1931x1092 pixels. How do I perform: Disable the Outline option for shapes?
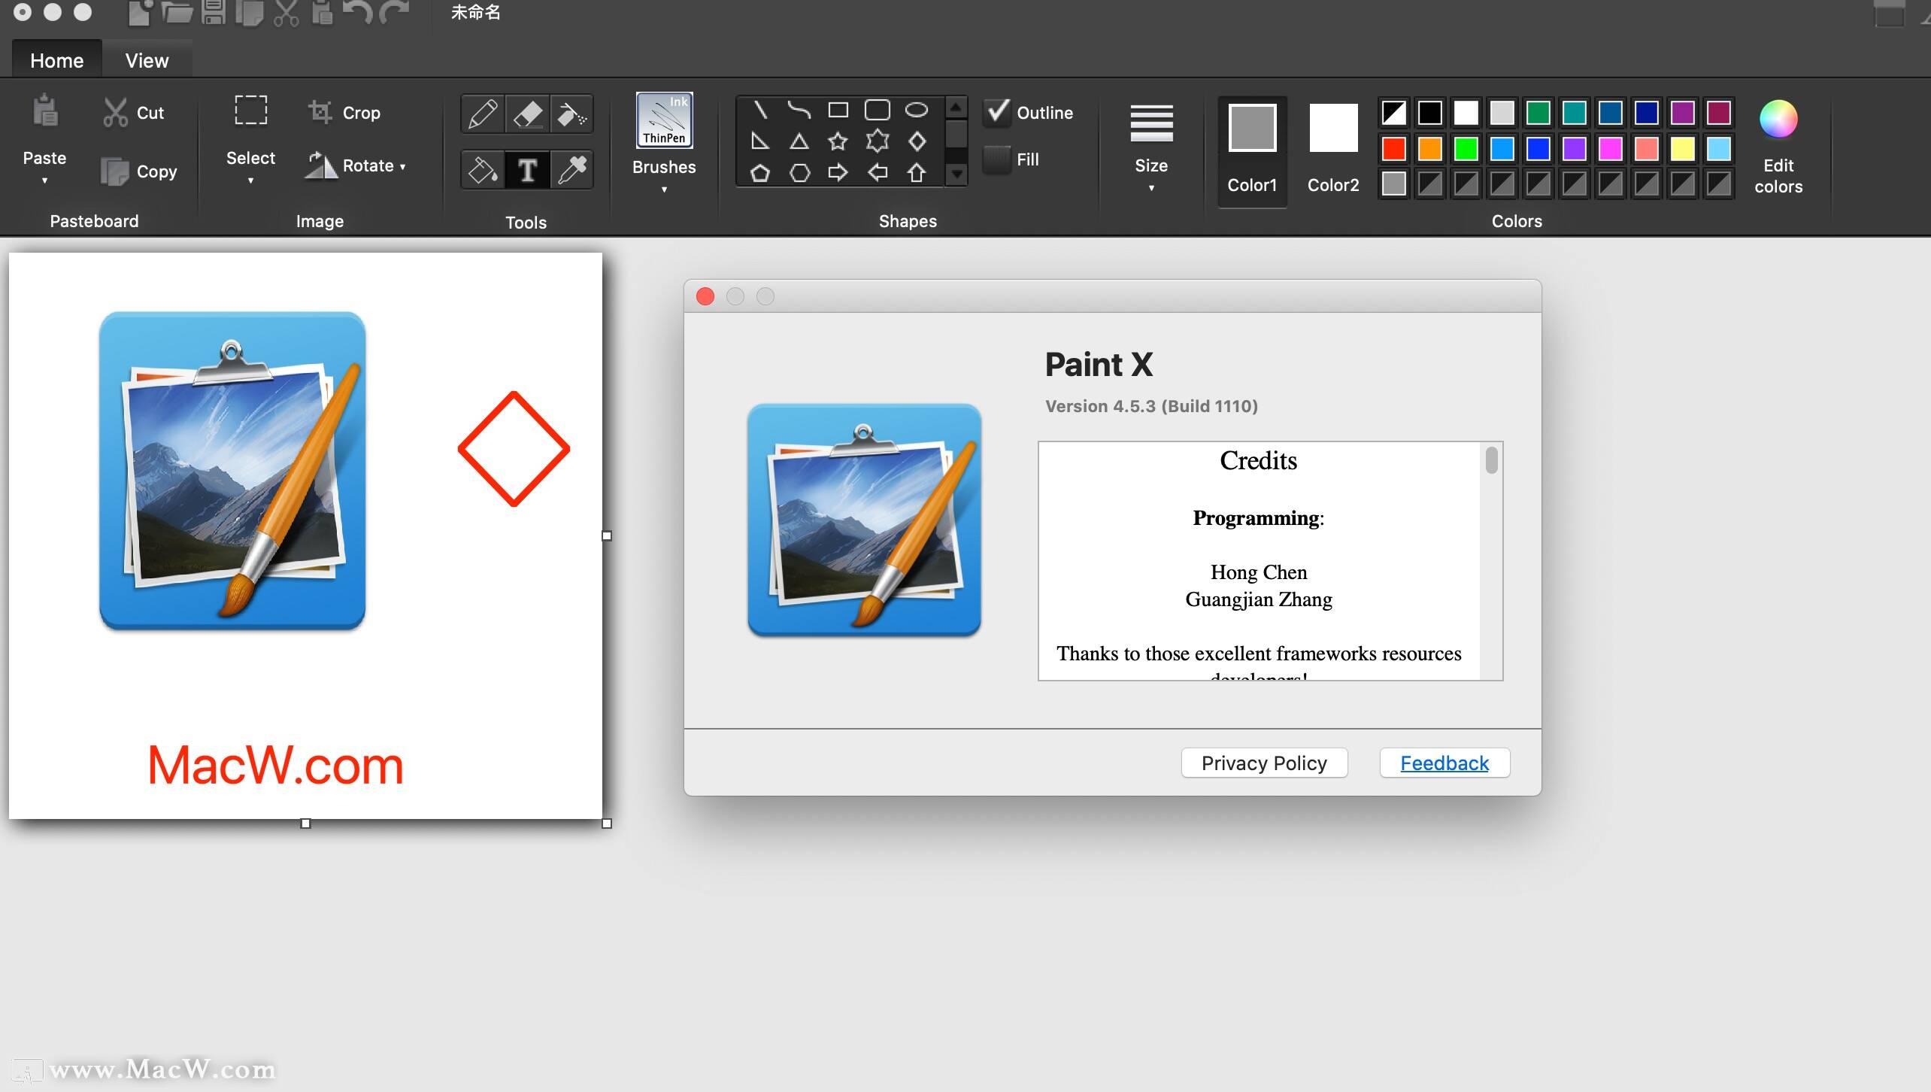click(998, 111)
